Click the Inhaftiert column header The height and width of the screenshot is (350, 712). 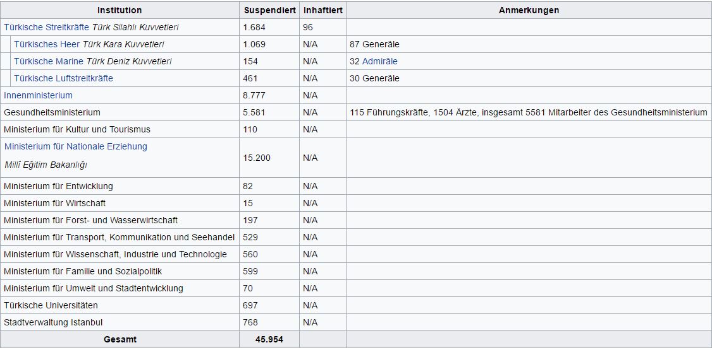[323, 10]
